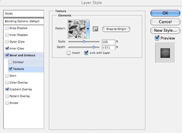Screen dimensions: 182x133
Task: Click the Depth slider handle
Action: coord(94,47)
